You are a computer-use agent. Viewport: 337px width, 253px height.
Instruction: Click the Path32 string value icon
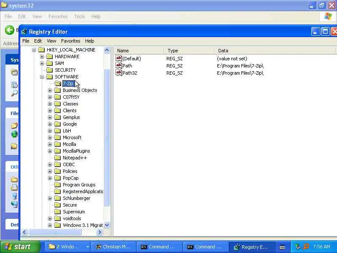pyautogui.click(x=119, y=73)
